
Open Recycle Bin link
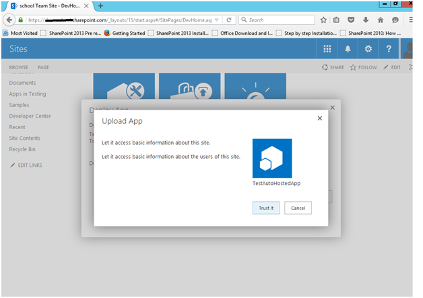point(22,149)
